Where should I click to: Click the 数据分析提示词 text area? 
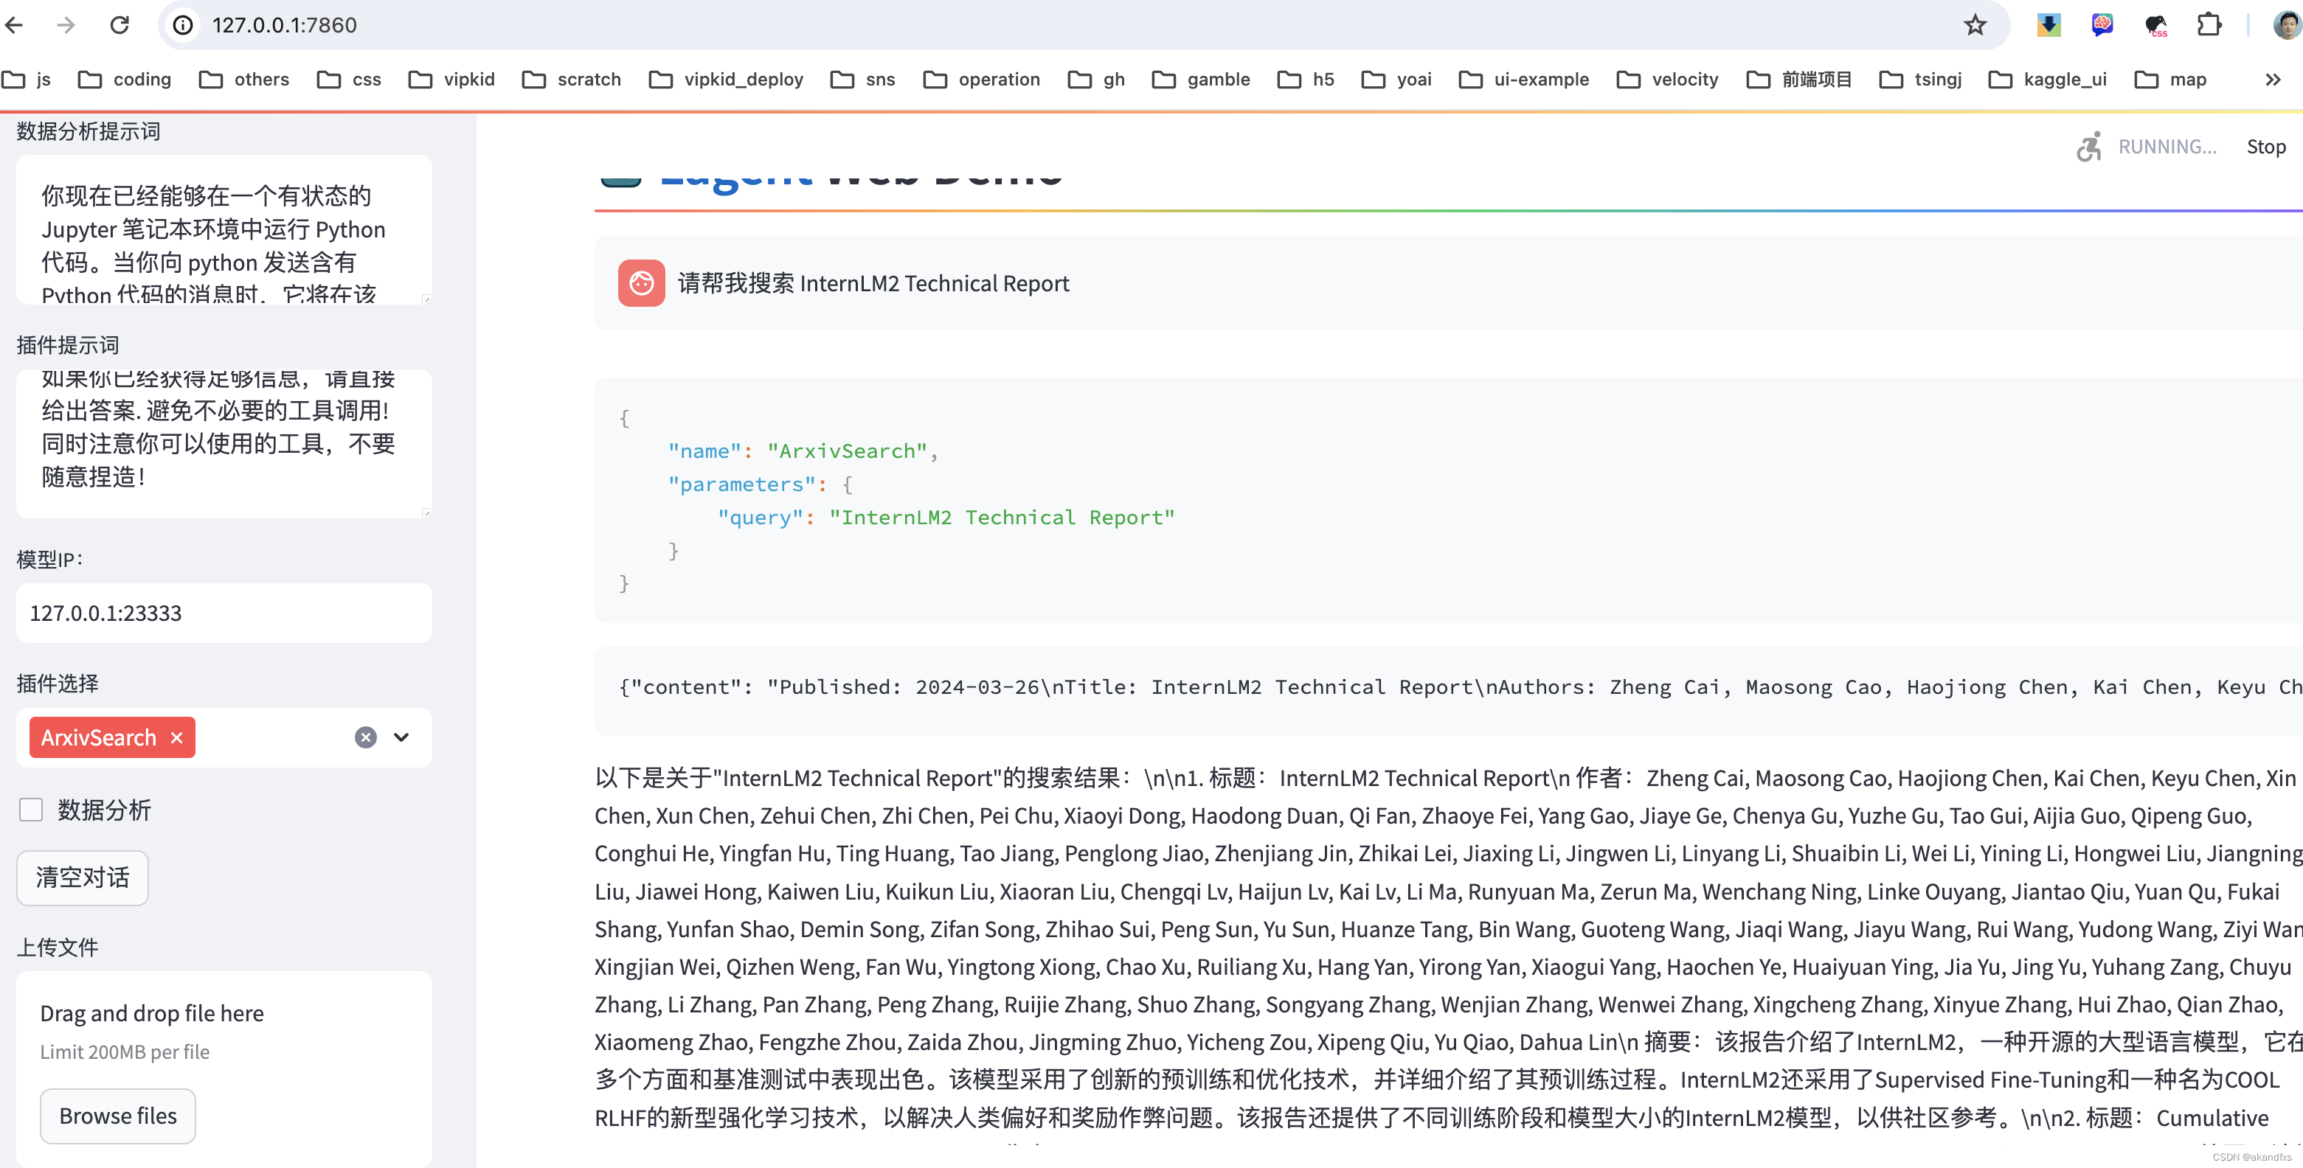point(224,229)
